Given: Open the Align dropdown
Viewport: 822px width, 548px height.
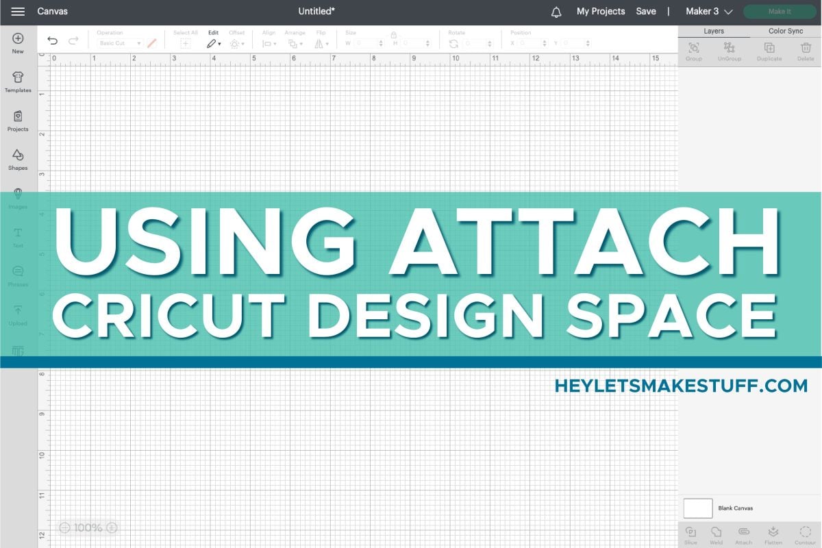Looking at the screenshot, I should coord(269,43).
